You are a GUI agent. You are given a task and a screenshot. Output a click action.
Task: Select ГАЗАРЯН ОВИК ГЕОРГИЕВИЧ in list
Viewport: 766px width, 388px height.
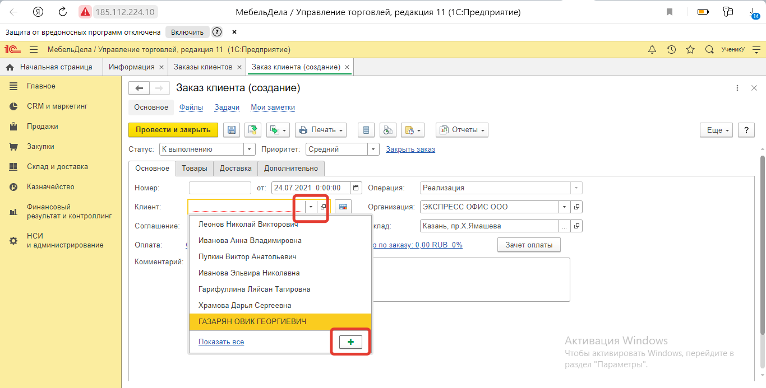pos(280,322)
